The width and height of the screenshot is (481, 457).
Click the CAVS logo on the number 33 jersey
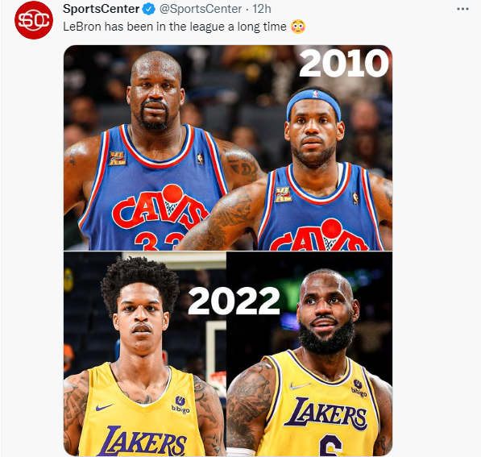pos(160,207)
